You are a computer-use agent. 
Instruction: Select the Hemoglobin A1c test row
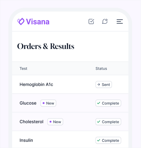(70, 85)
